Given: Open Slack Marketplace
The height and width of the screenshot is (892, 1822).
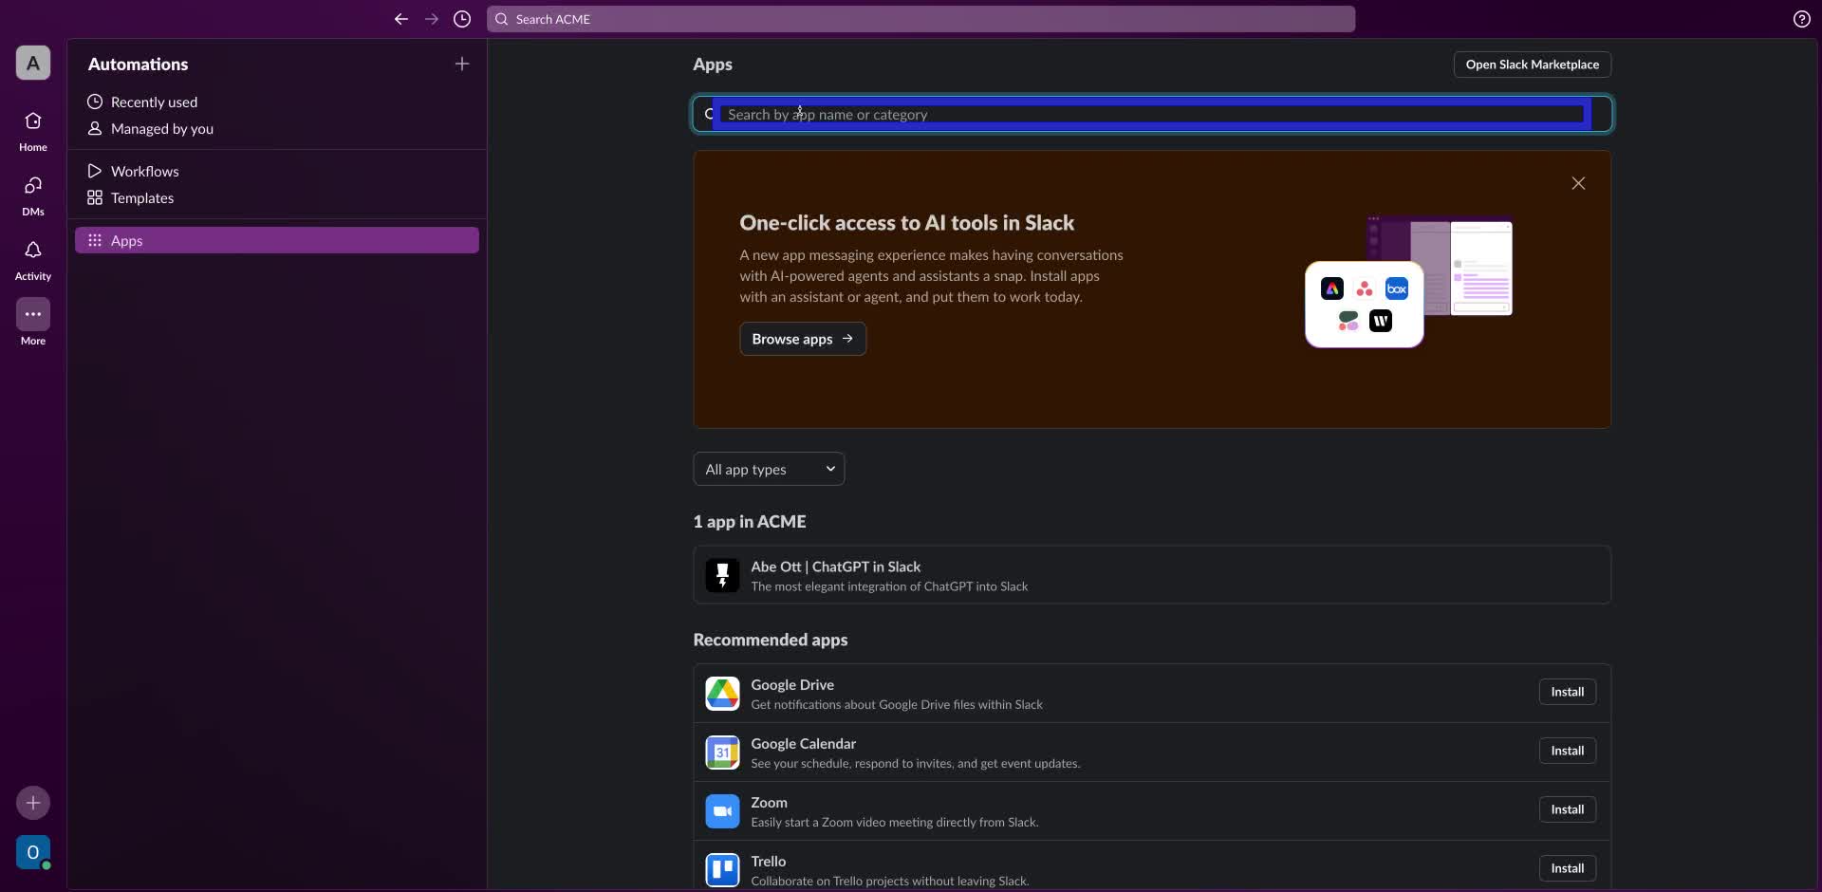Looking at the screenshot, I should tap(1531, 64).
